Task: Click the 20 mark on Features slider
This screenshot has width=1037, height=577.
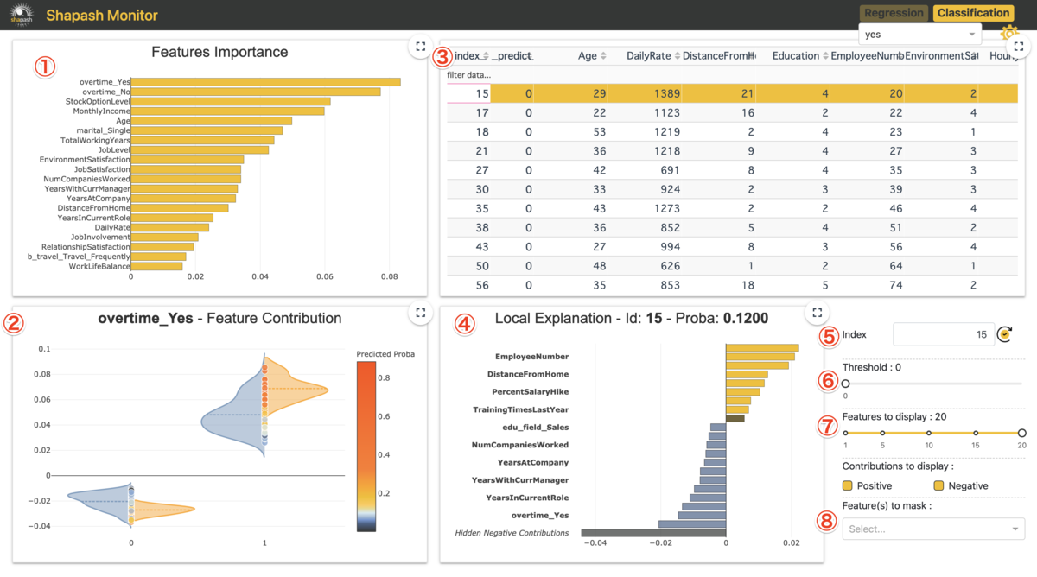Action: 1021,433
